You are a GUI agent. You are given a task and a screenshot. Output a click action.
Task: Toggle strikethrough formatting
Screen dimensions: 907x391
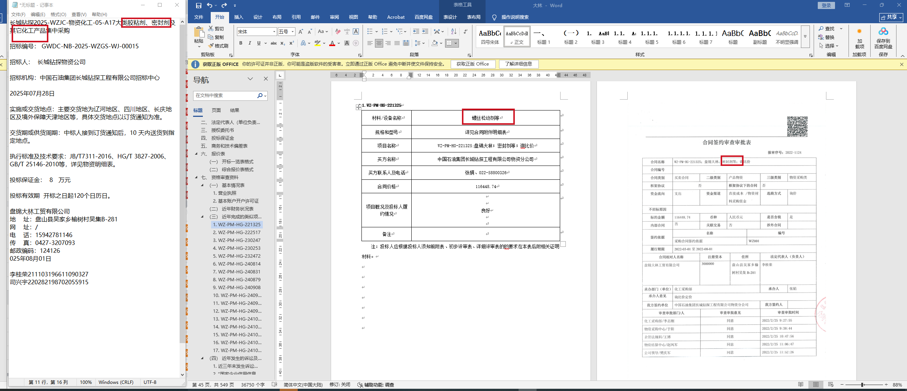[274, 43]
